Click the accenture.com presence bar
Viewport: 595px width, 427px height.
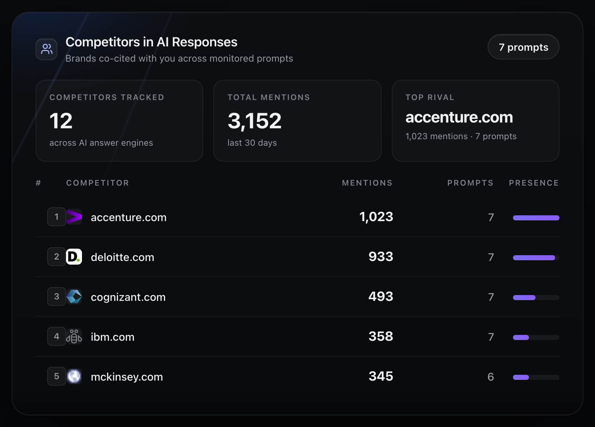pos(536,218)
